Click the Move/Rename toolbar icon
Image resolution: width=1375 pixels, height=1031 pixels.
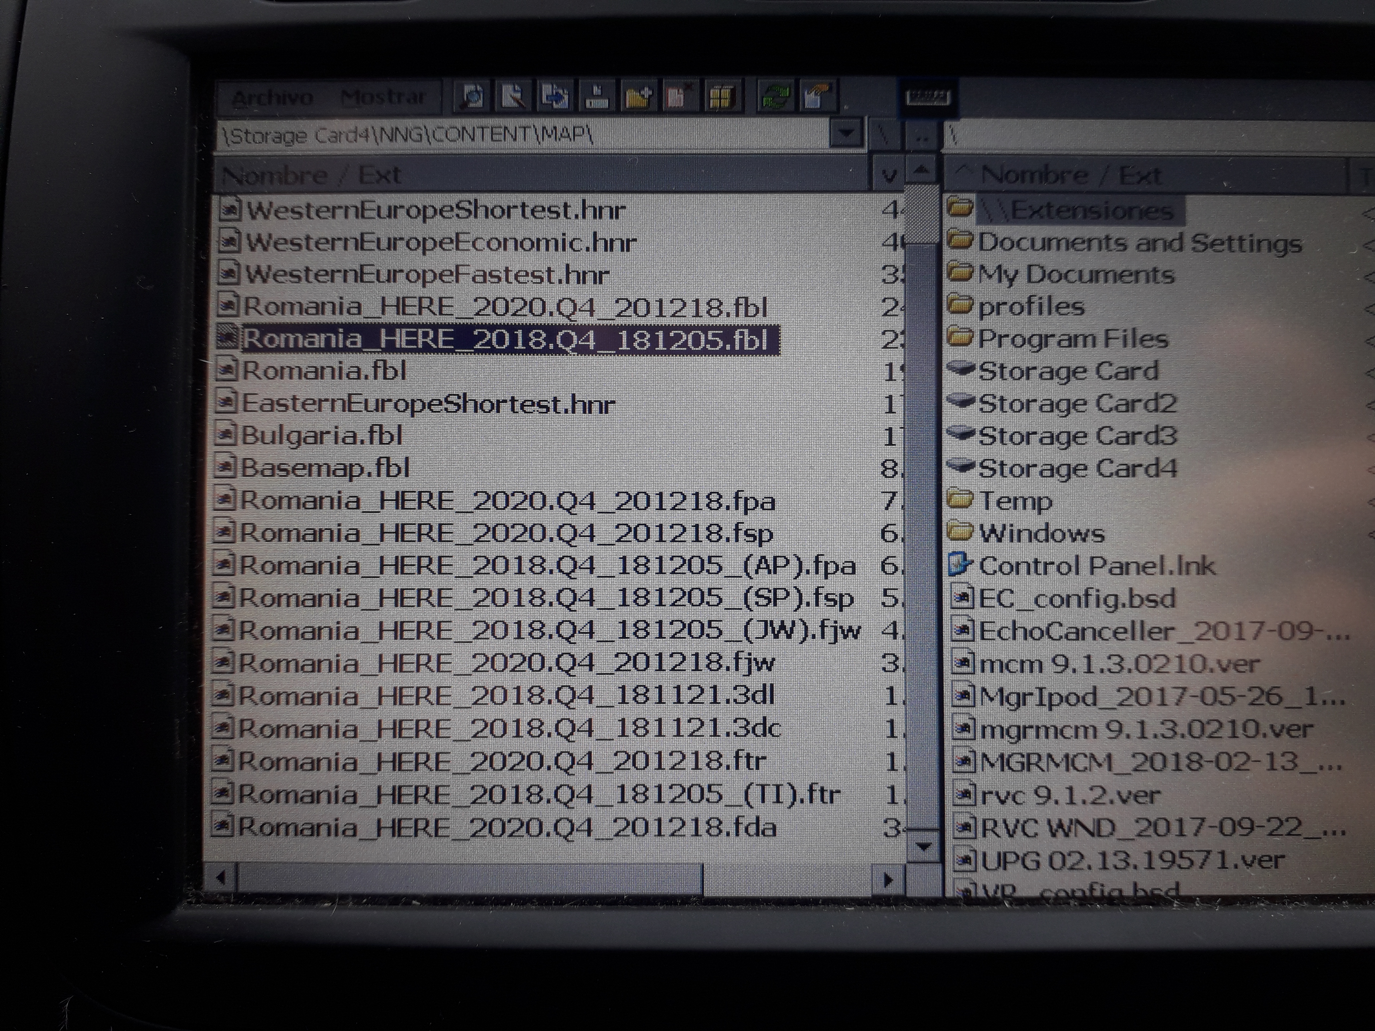tap(597, 97)
